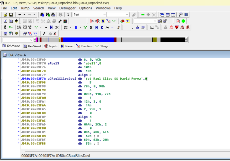Click the cascade windows icon
230x161 pixels.
click(x=162, y=15)
